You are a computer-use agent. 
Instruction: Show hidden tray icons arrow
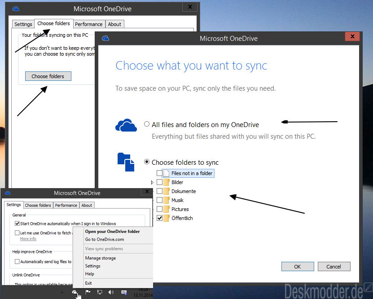(62, 292)
